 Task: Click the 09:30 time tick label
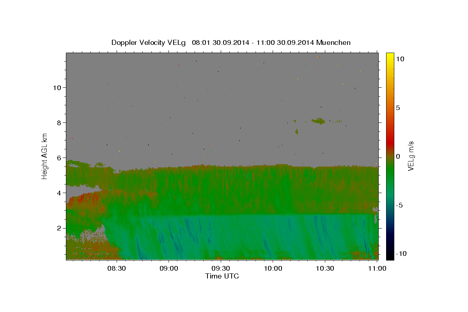click(x=220, y=268)
